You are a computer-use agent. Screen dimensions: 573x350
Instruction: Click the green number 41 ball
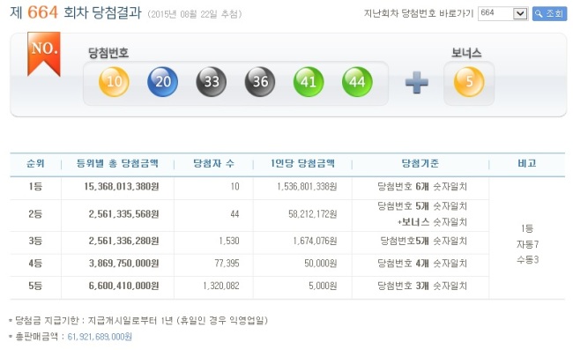coord(309,81)
